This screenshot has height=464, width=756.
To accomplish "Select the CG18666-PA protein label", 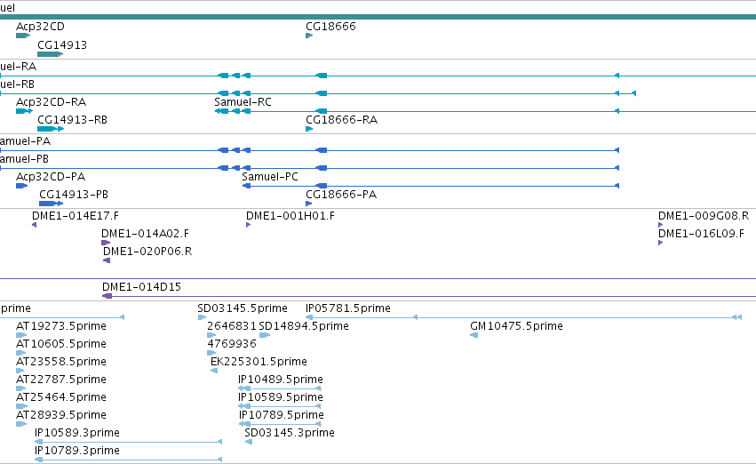I will click(341, 195).
